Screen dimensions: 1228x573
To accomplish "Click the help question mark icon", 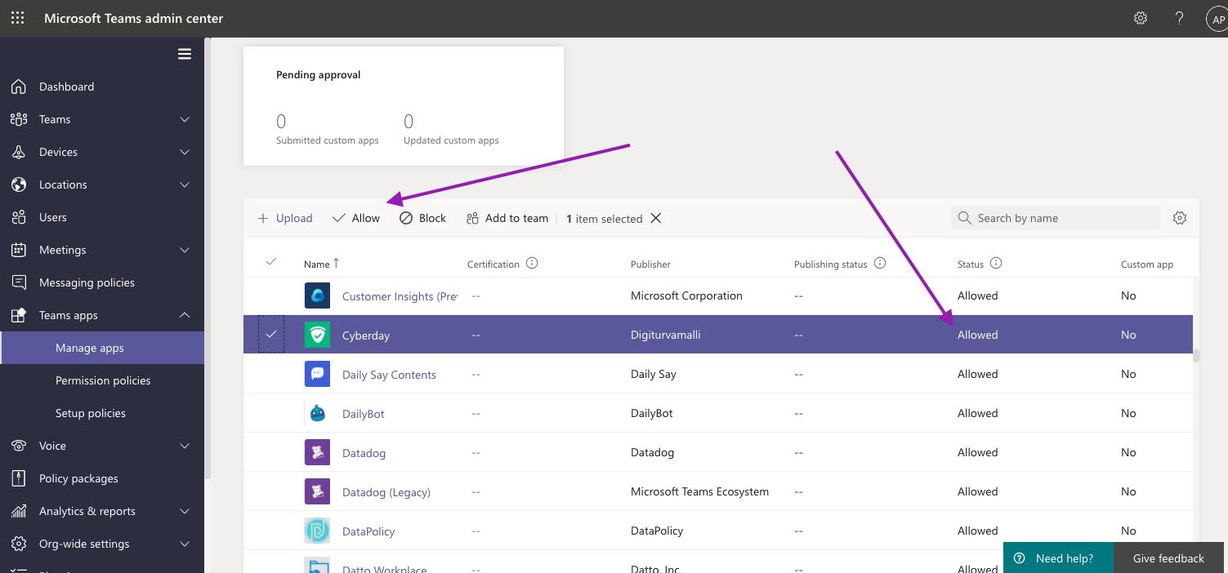I will [1179, 18].
